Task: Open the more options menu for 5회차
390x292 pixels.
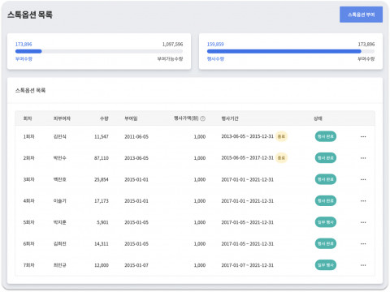Action: point(363,222)
